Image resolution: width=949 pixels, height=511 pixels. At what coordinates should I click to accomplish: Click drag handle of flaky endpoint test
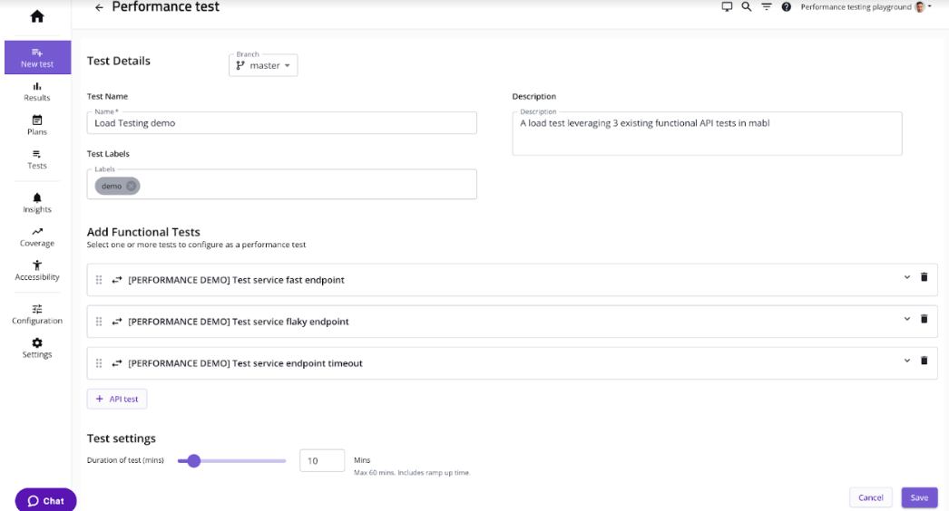coord(99,322)
